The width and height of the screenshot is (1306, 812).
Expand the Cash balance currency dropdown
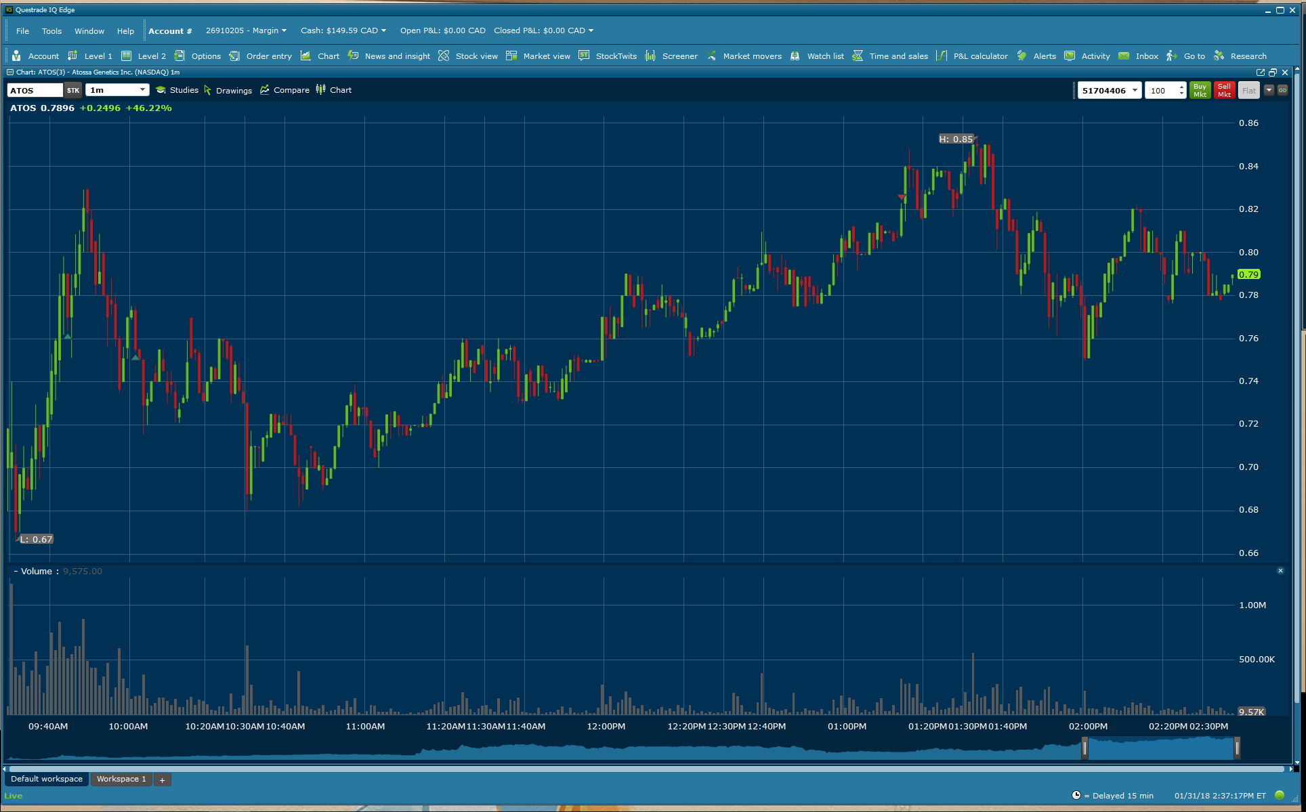(384, 30)
